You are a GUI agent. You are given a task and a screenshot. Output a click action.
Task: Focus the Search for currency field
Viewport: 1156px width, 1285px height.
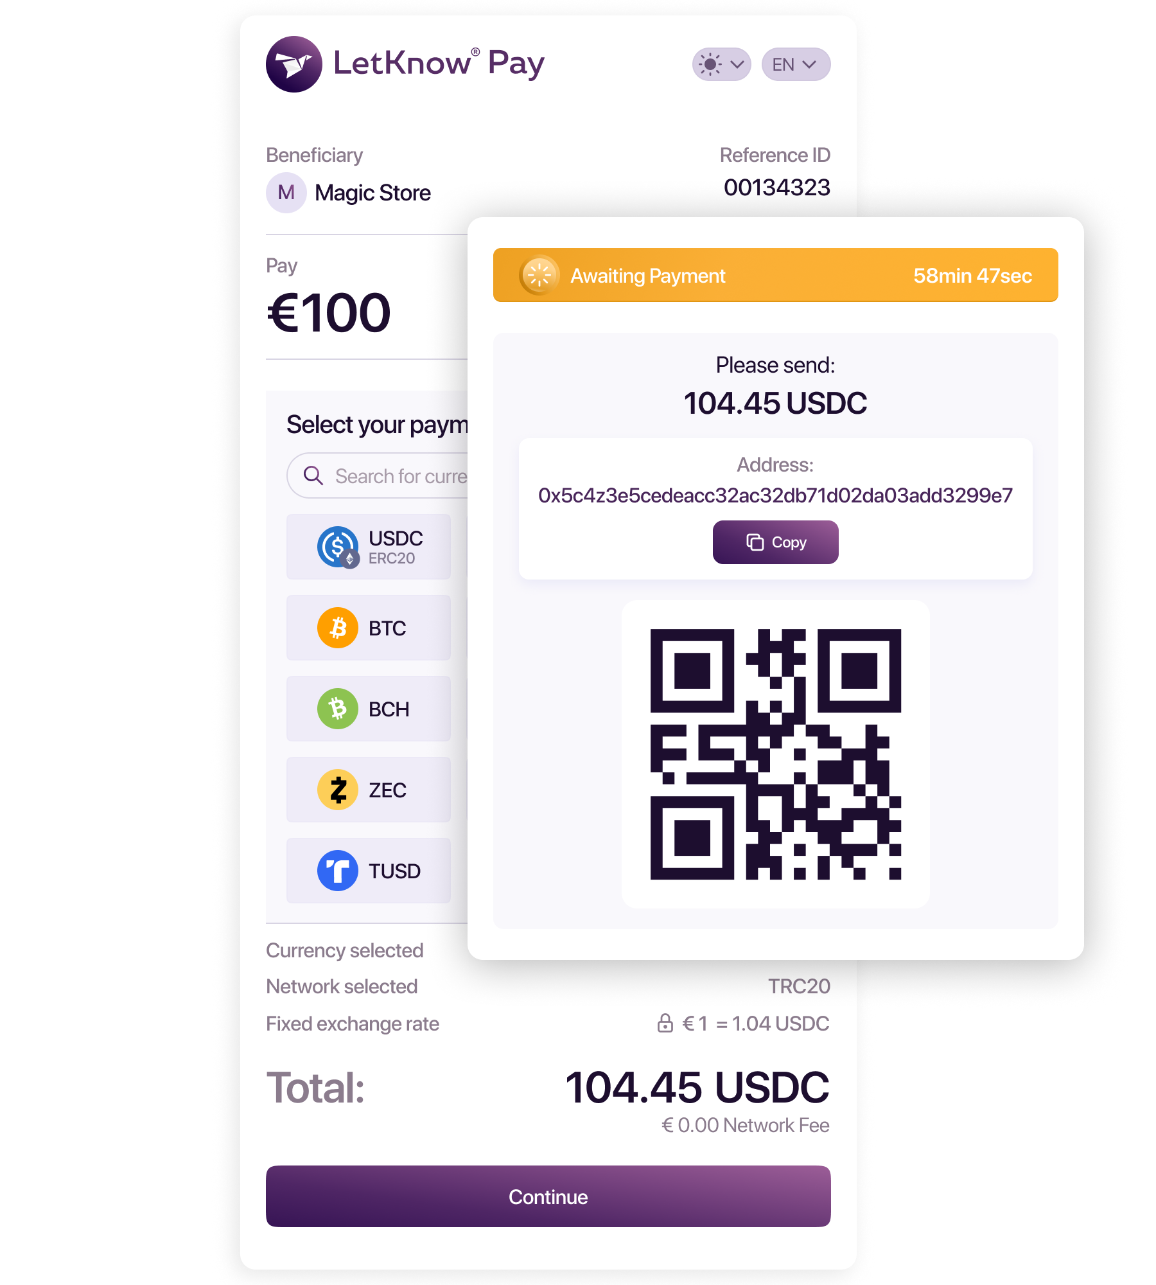pyautogui.click(x=378, y=475)
